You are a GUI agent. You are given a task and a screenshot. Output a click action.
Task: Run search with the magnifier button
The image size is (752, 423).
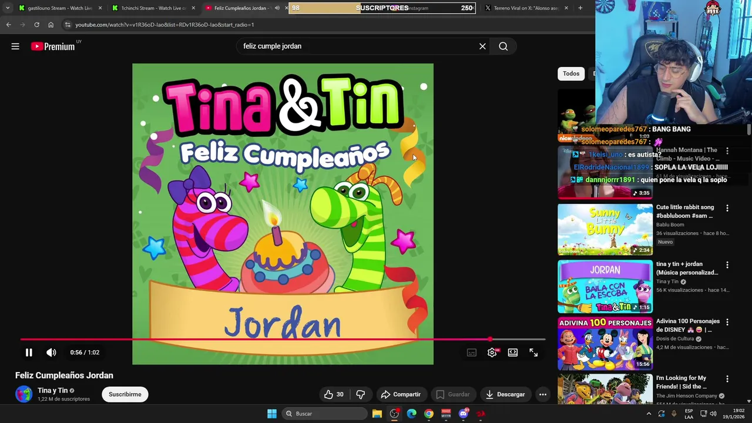tap(503, 46)
